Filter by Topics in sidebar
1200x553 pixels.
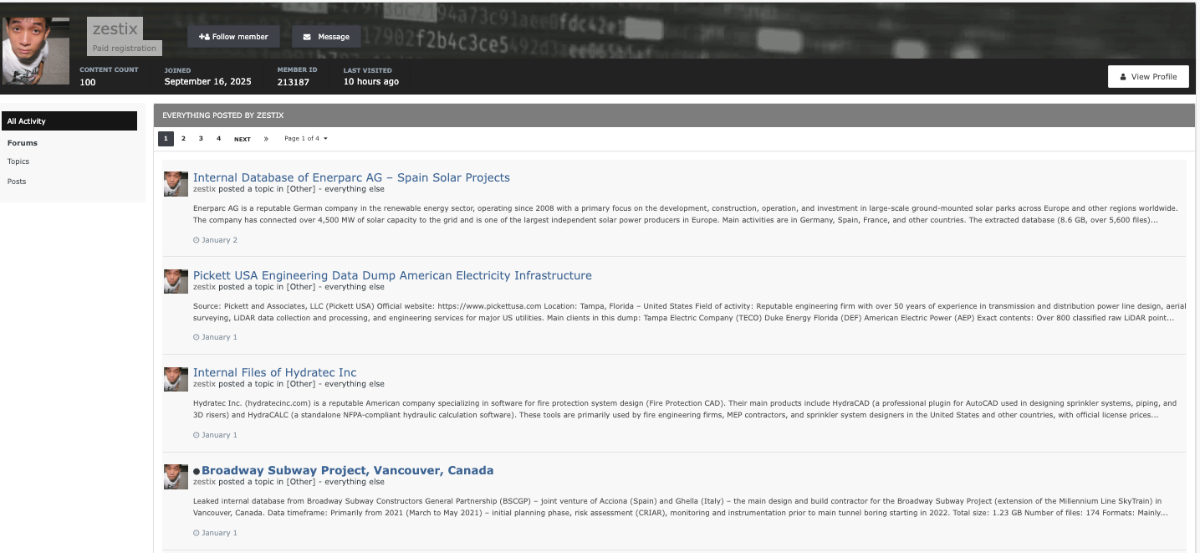(18, 161)
